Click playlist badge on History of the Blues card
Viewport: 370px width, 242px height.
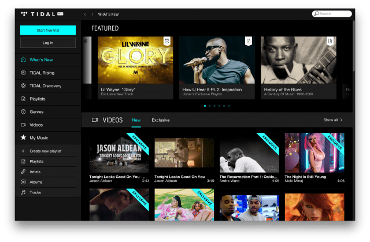(330, 41)
